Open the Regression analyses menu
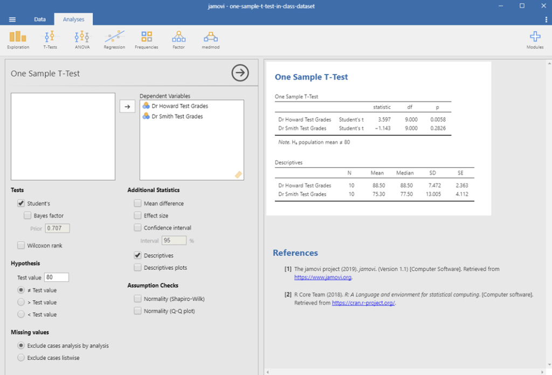Image resolution: width=552 pixels, height=375 pixels. click(x=114, y=39)
